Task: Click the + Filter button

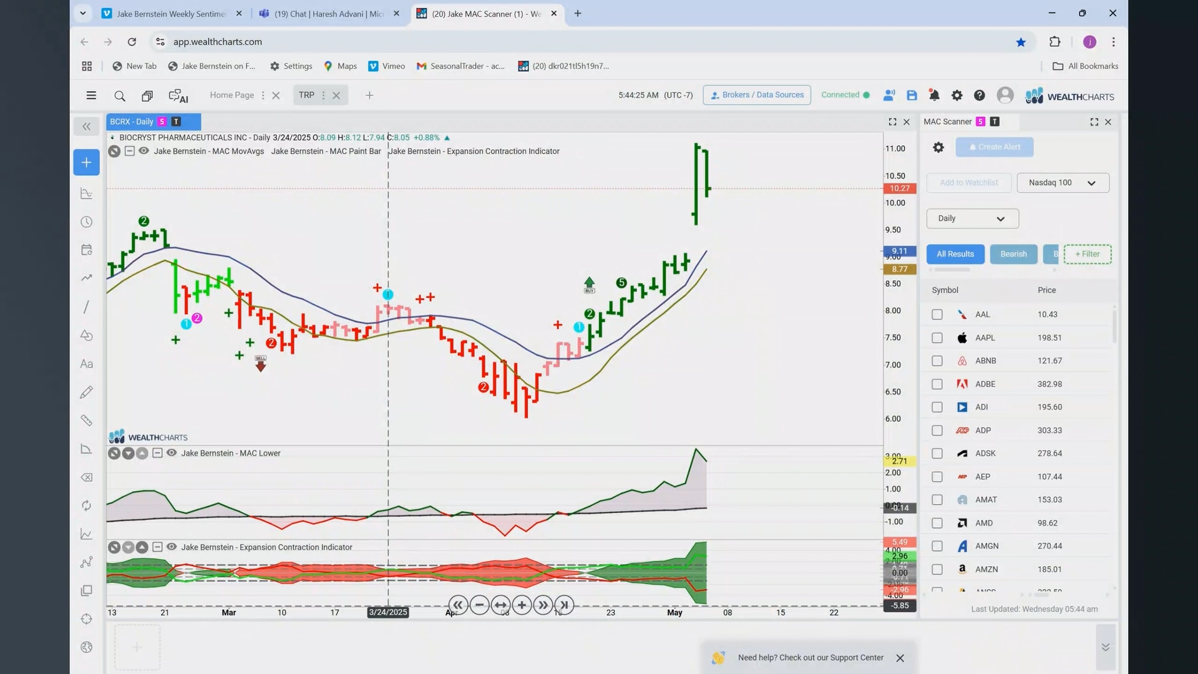Action: click(x=1087, y=254)
